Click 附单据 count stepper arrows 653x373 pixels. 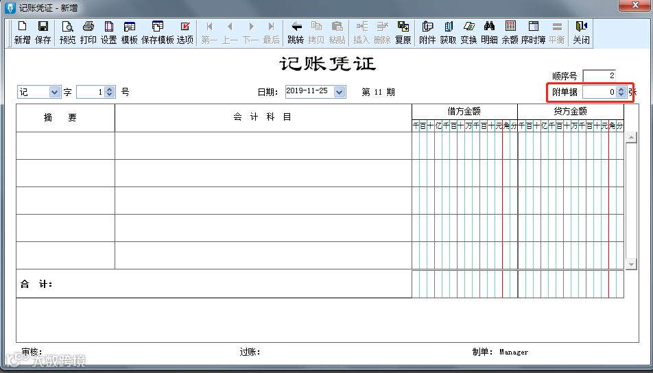[621, 92]
